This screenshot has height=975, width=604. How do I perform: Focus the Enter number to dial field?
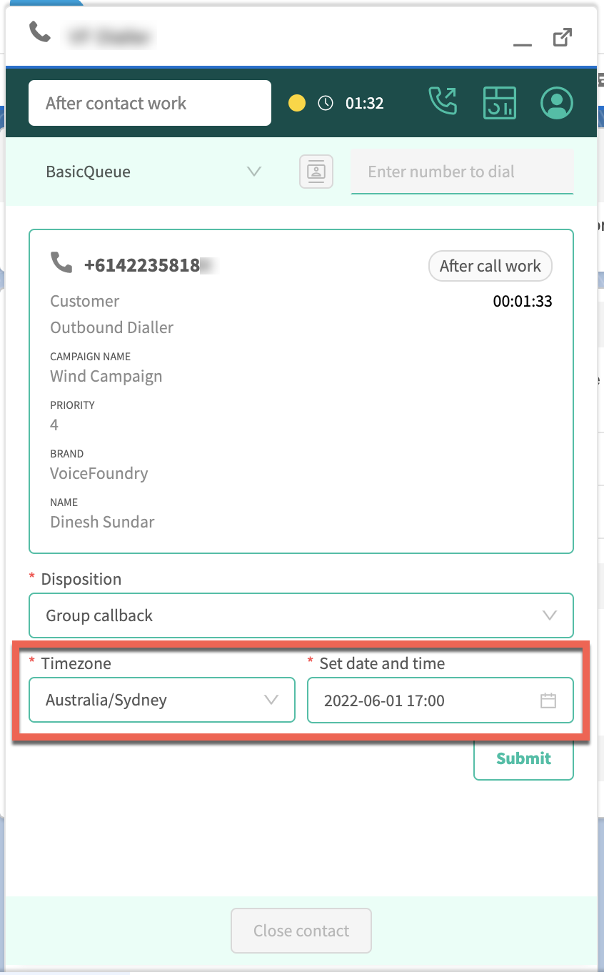(462, 172)
